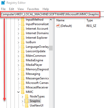The height and width of the screenshot is (108, 104).
Task: Select the Internet Explorer key label
Action: [x=37, y=38]
